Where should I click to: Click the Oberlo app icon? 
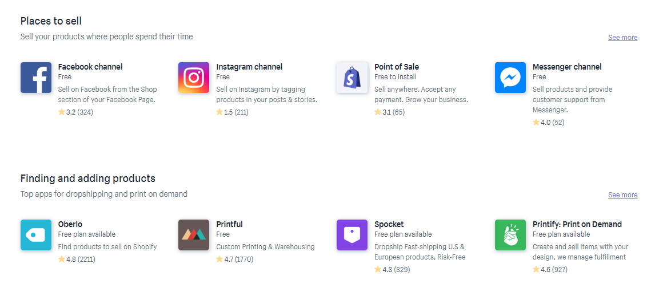tap(36, 235)
